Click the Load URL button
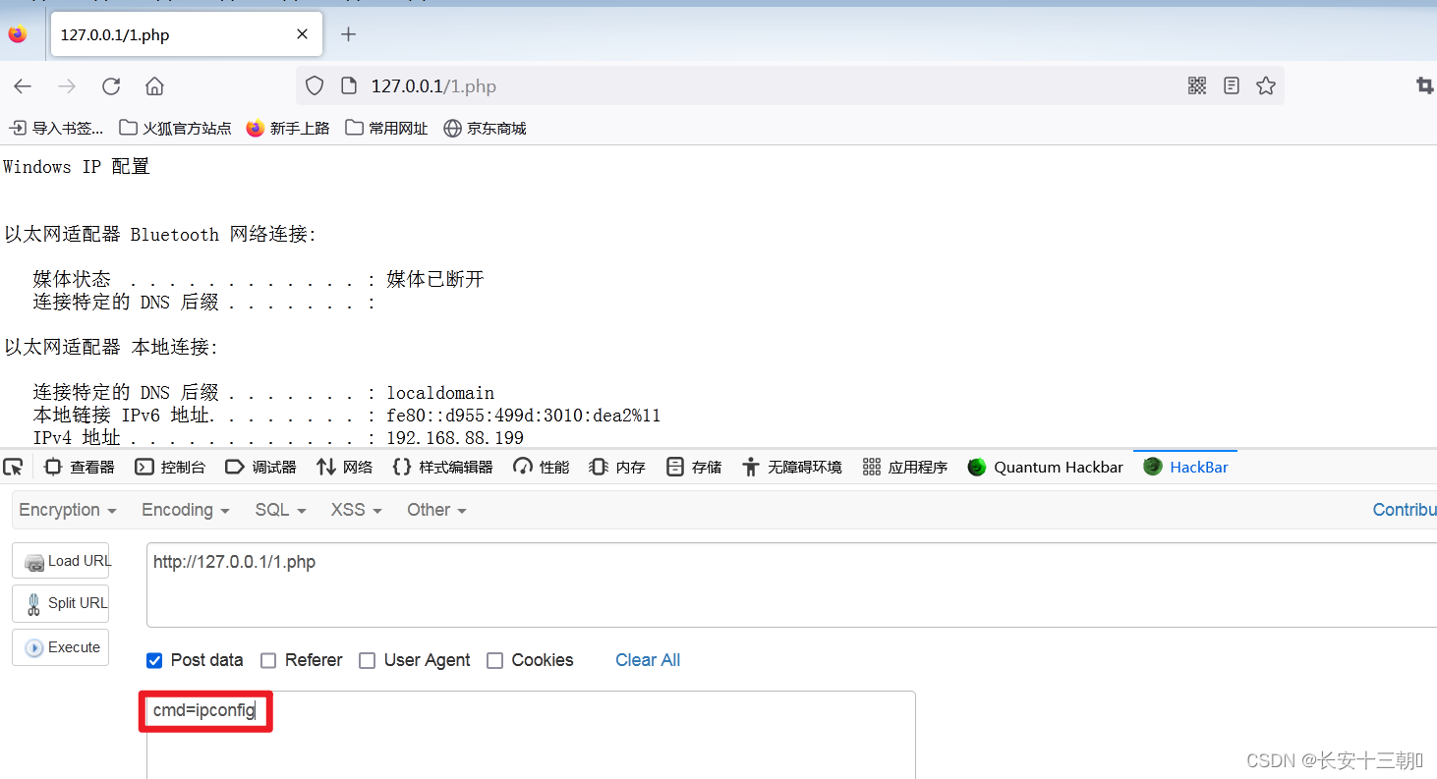The height and width of the screenshot is (779, 1437). tap(61, 561)
